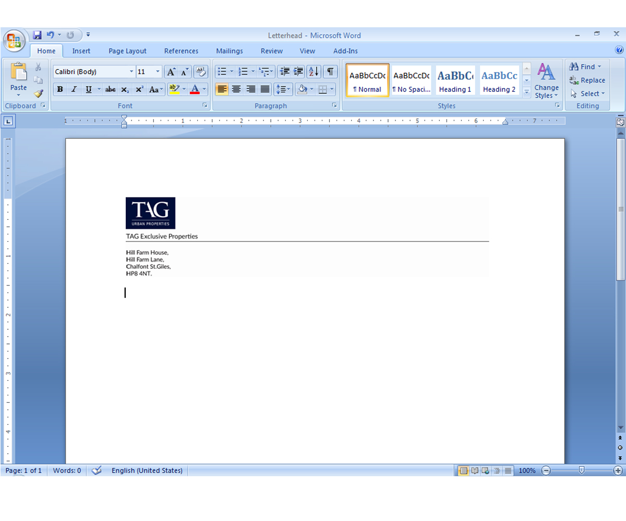Click English (United States) language indicator
This screenshot has width=626, height=521.
[147, 470]
